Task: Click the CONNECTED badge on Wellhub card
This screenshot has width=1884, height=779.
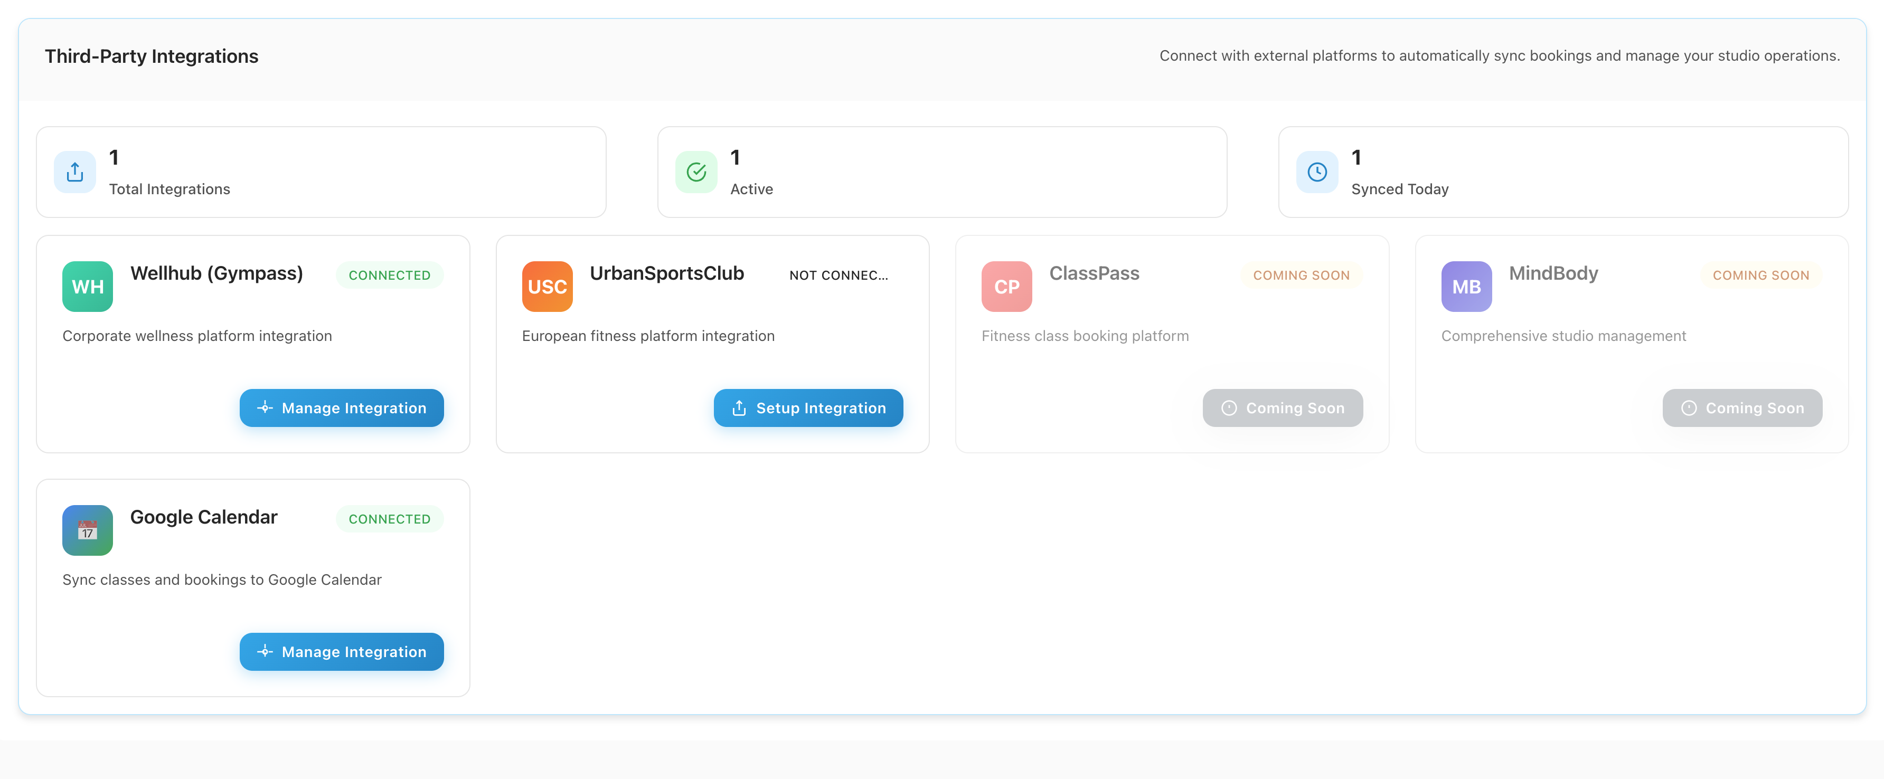Action: (390, 275)
